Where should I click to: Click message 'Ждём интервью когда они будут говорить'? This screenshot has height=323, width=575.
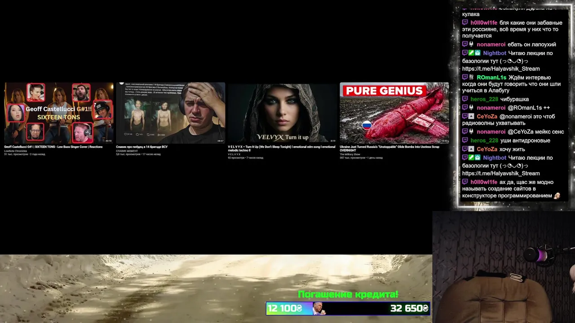coord(512,84)
